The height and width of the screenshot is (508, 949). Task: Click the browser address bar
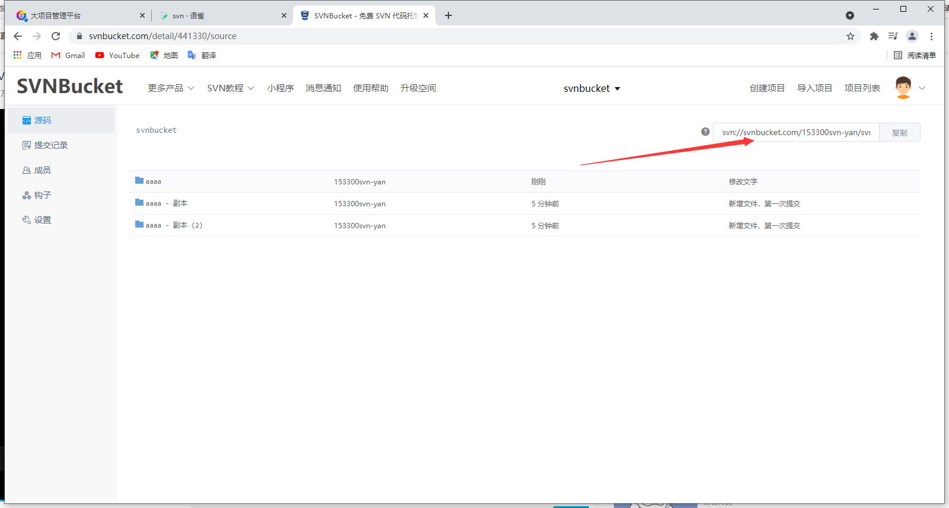pos(466,36)
